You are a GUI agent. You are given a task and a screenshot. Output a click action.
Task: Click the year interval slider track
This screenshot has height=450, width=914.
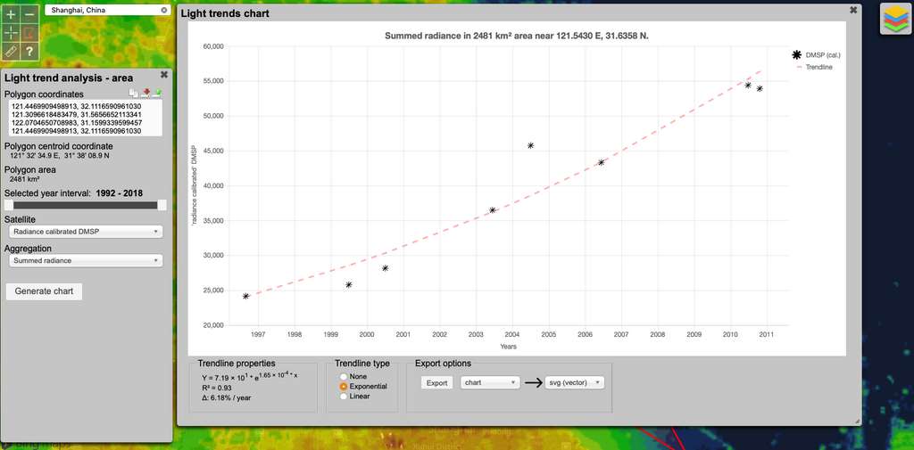85,205
